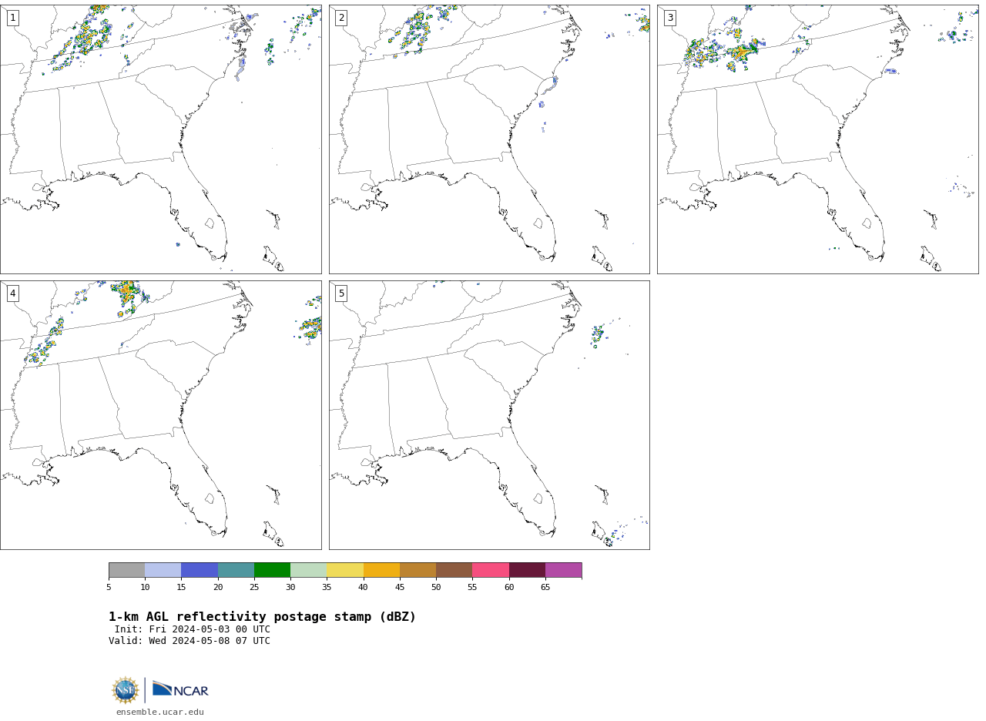Viewport: 986px width, 721px height.
Task: Click the ensemble.ucar.edu text
Action: click(160, 713)
